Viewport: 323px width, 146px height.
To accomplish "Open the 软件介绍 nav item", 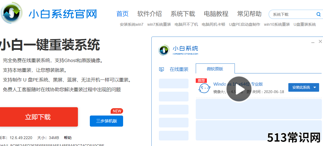I will point(149,14).
